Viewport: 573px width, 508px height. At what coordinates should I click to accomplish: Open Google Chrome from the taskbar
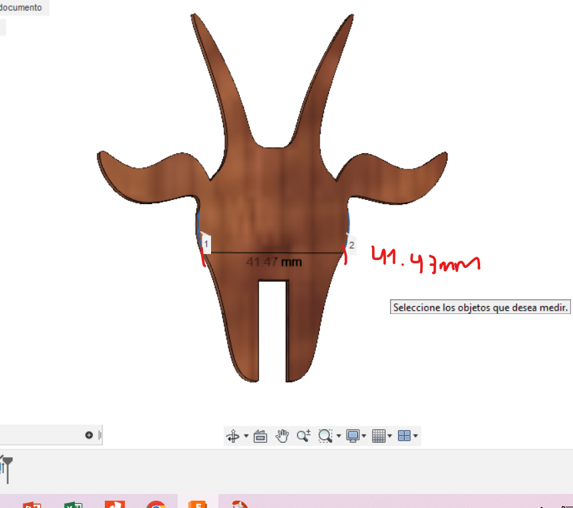(156, 505)
